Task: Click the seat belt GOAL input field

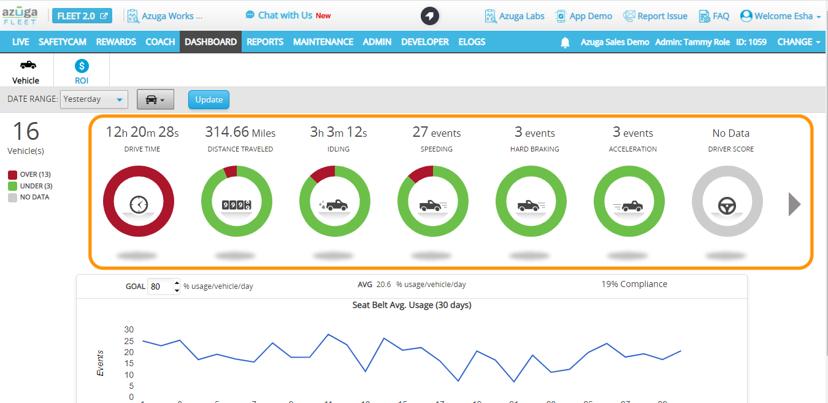Action: pyautogui.click(x=161, y=286)
